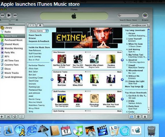Click the Missy Elliott exclusive thumbnail
165x137 pixels.
(x=78, y=79)
